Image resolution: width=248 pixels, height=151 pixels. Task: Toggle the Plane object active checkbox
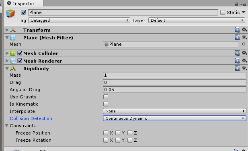(23, 12)
